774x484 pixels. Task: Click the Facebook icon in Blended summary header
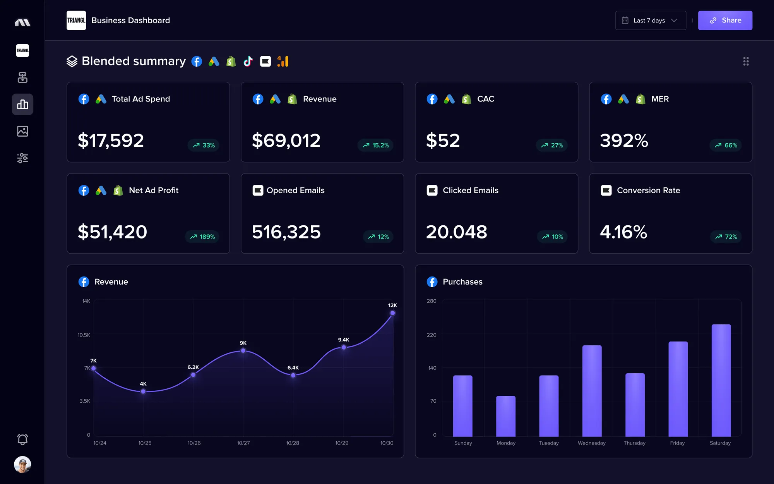click(x=197, y=61)
